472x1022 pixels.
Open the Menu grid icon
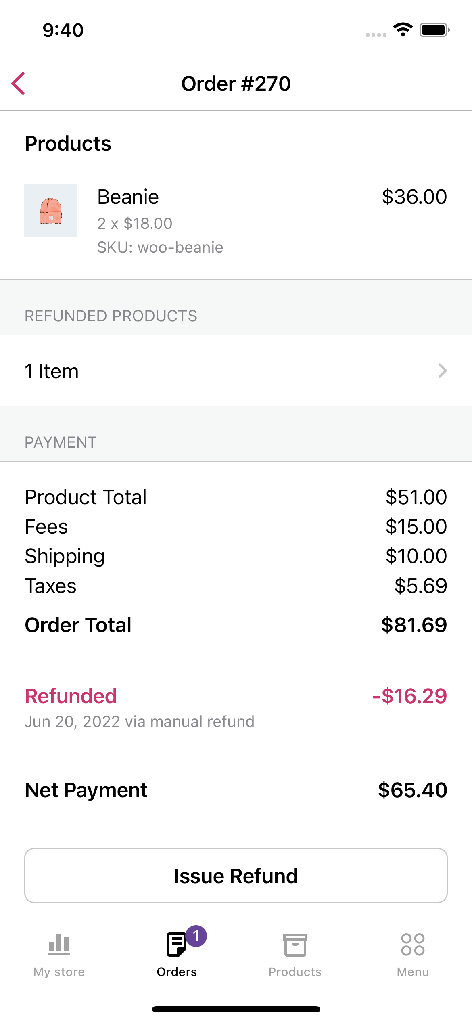tap(413, 945)
